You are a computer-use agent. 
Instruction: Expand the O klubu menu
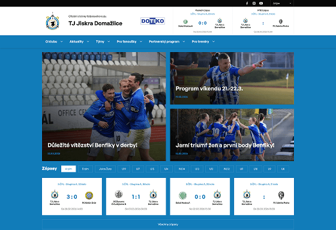54,41
